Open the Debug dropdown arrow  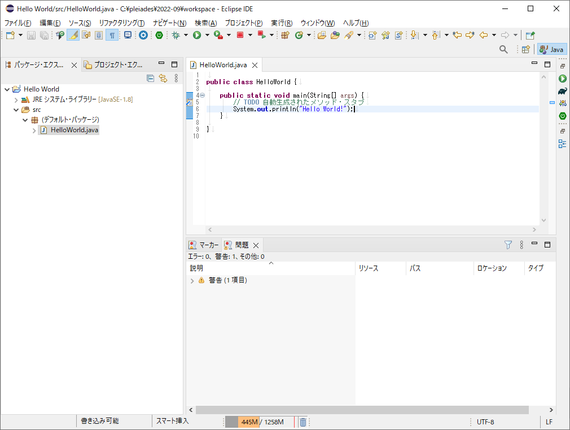[x=186, y=36]
